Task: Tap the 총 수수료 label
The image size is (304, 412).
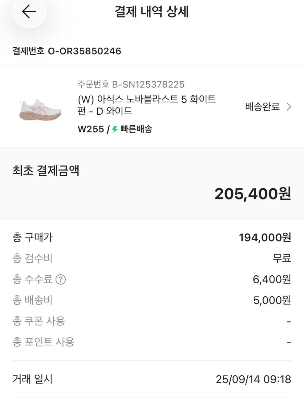Action: pos(32,279)
